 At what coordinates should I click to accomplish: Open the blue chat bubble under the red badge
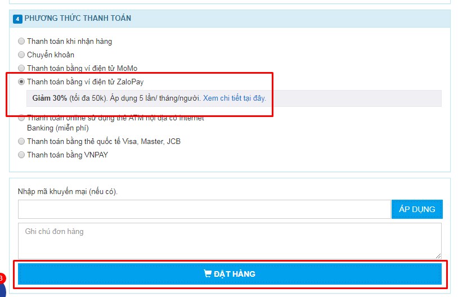pos(2,290)
